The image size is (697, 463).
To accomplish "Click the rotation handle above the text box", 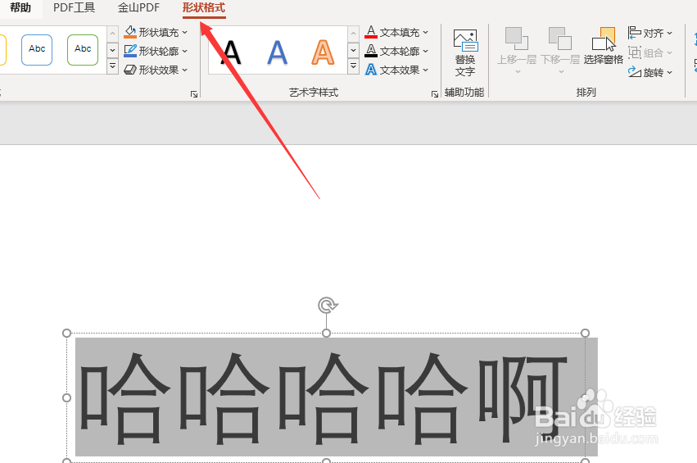I will (328, 306).
